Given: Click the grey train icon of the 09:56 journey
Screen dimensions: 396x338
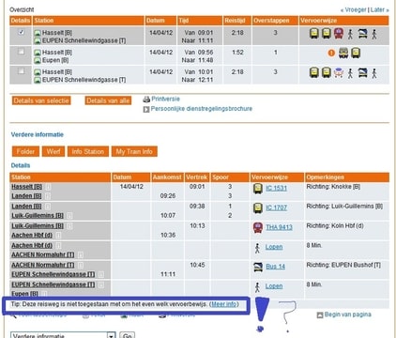Looking at the screenshot, I should pos(343,53).
